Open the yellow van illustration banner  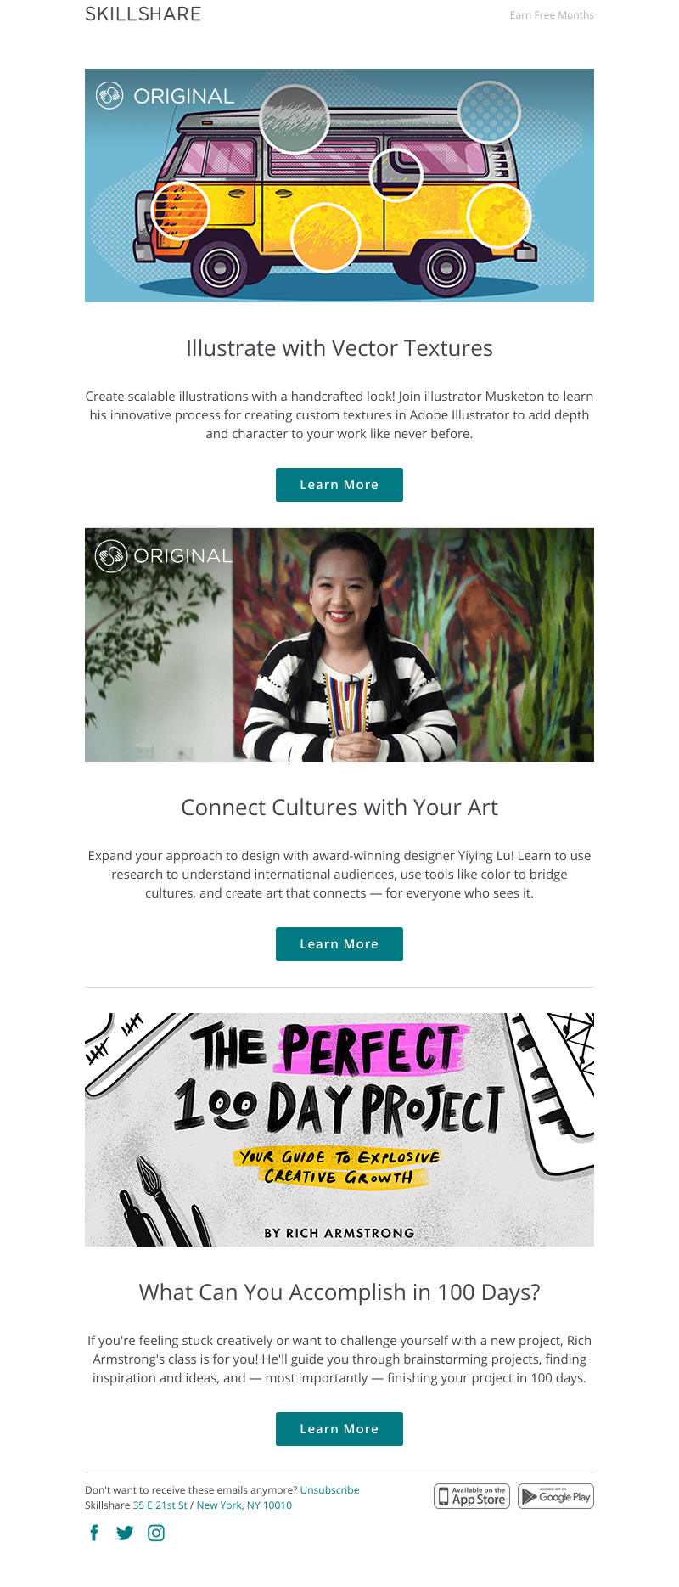[339, 185]
